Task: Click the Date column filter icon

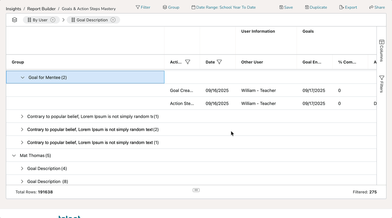Action: (x=219, y=62)
